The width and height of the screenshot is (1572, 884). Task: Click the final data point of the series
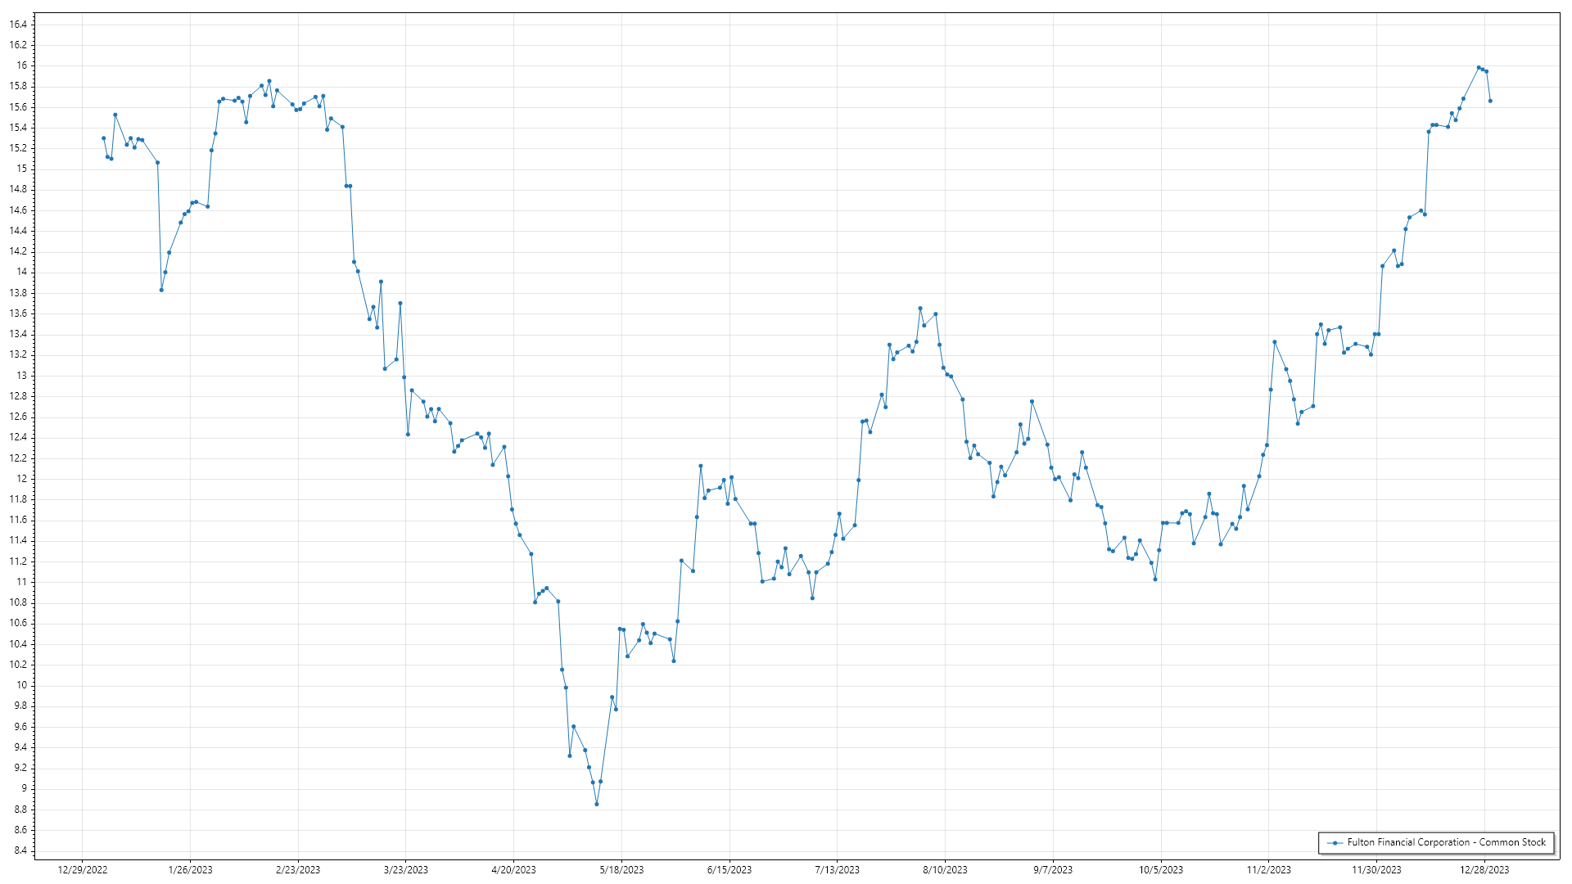tap(1490, 101)
